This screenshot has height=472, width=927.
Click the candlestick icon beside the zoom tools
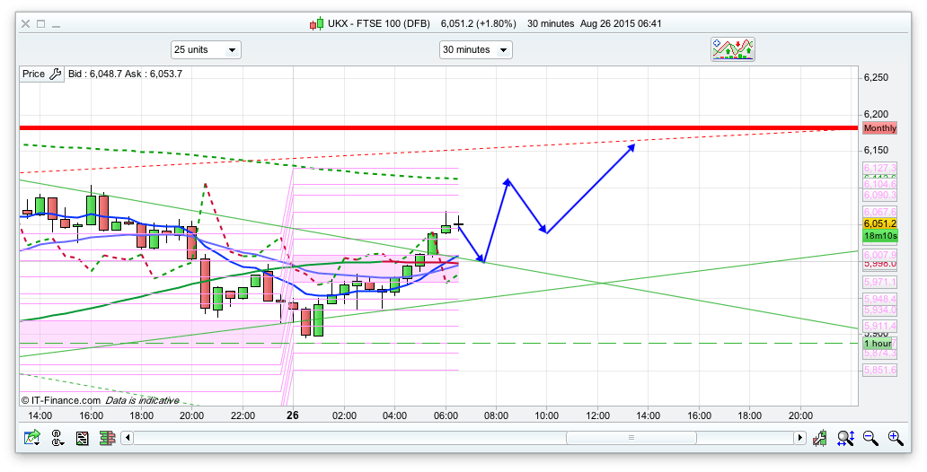(x=820, y=438)
